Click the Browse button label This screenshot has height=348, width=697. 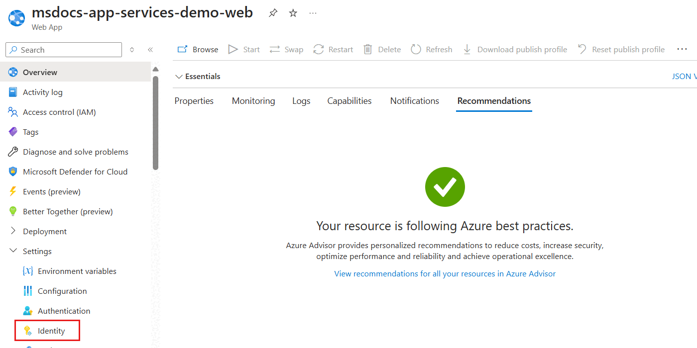(206, 49)
